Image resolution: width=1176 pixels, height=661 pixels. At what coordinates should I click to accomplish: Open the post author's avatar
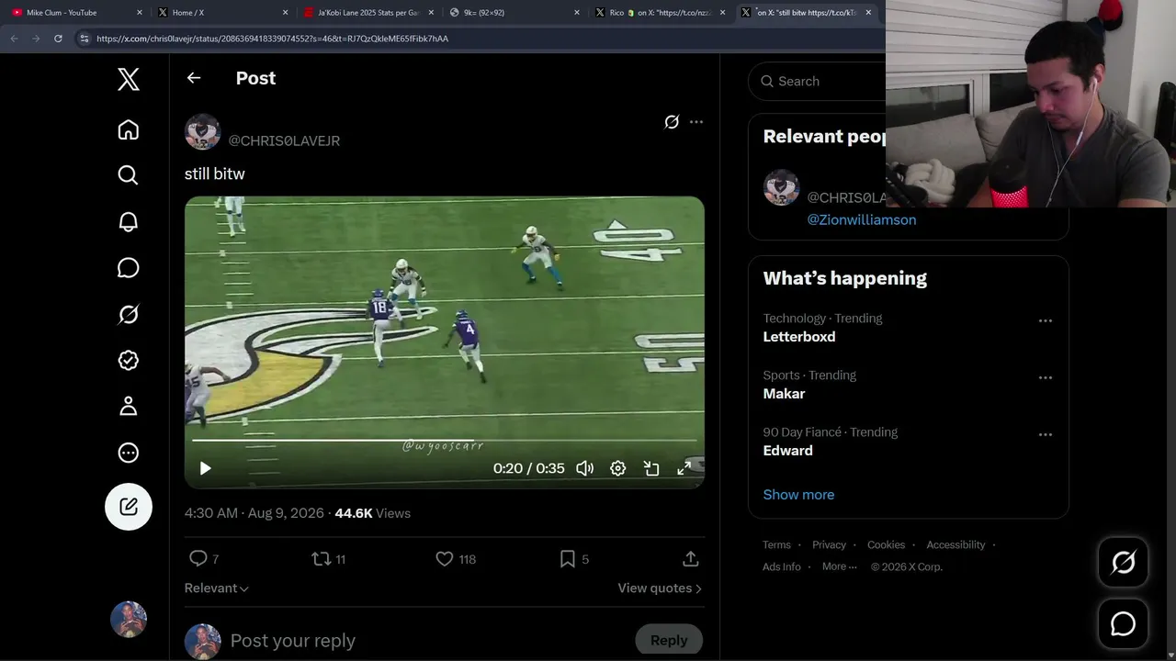click(202, 131)
